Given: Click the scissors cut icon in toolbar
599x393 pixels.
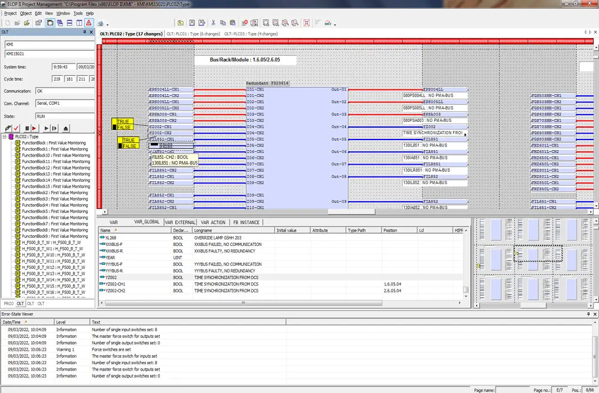Looking at the screenshot, I should [213, 23].
